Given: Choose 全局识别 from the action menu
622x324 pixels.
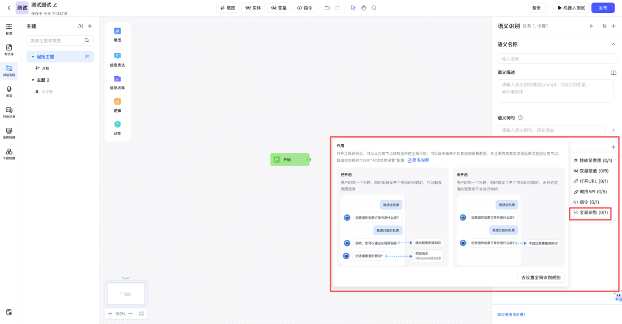Looking at the screenshot, I should 591,213.
